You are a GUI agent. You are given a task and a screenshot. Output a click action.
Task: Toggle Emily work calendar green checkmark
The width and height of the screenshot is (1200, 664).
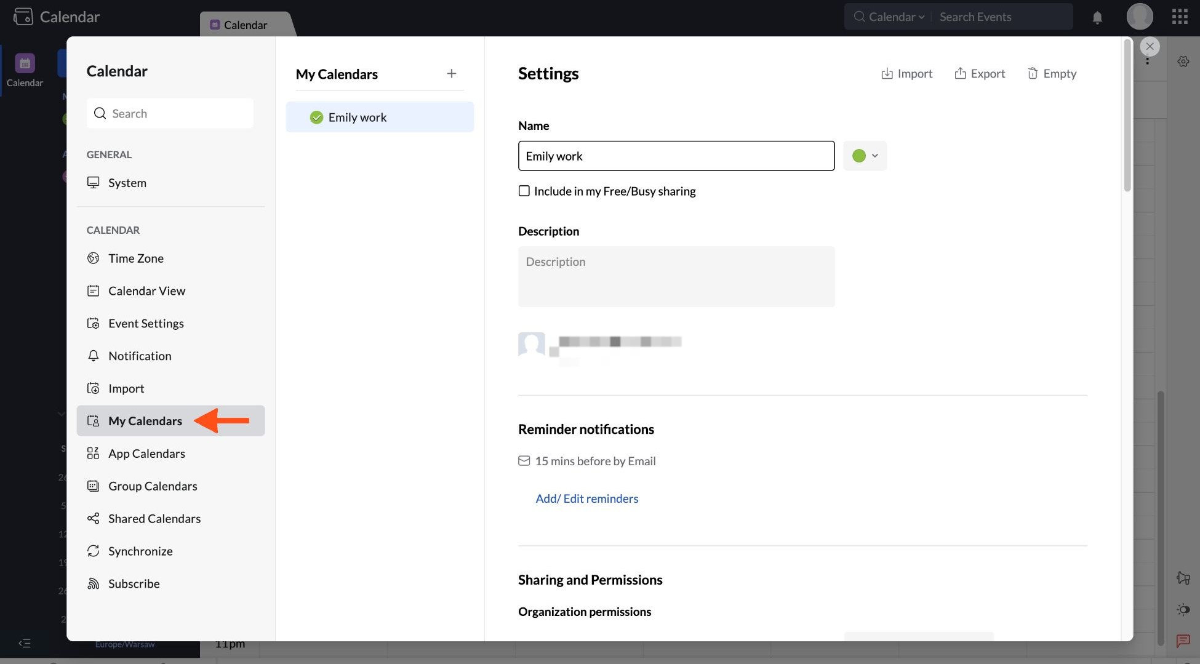point(317,118)
